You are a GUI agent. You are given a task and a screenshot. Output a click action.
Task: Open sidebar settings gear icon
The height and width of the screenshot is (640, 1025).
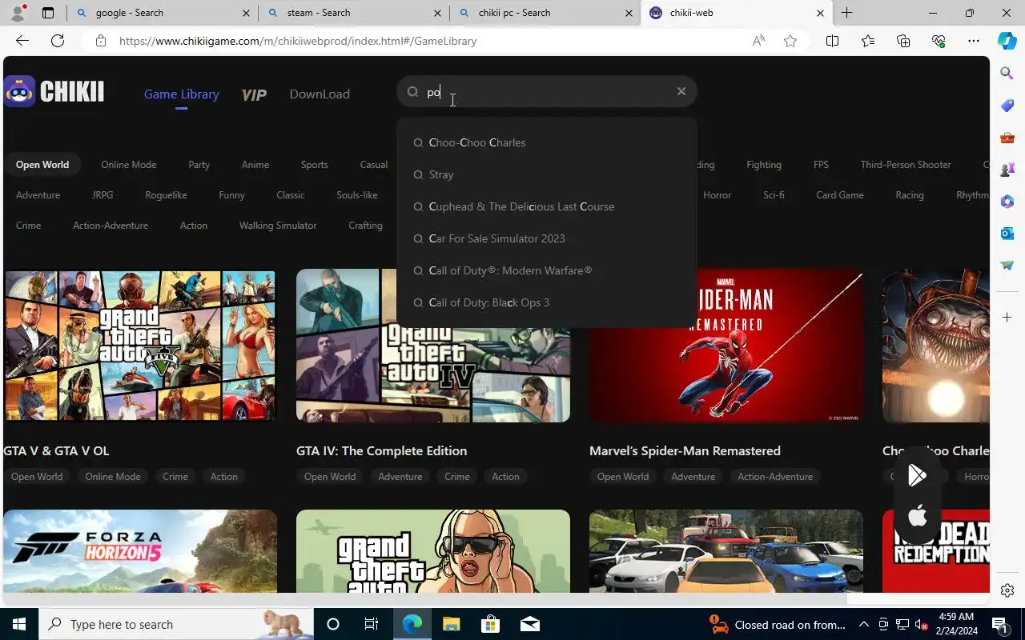point(1007,590)
